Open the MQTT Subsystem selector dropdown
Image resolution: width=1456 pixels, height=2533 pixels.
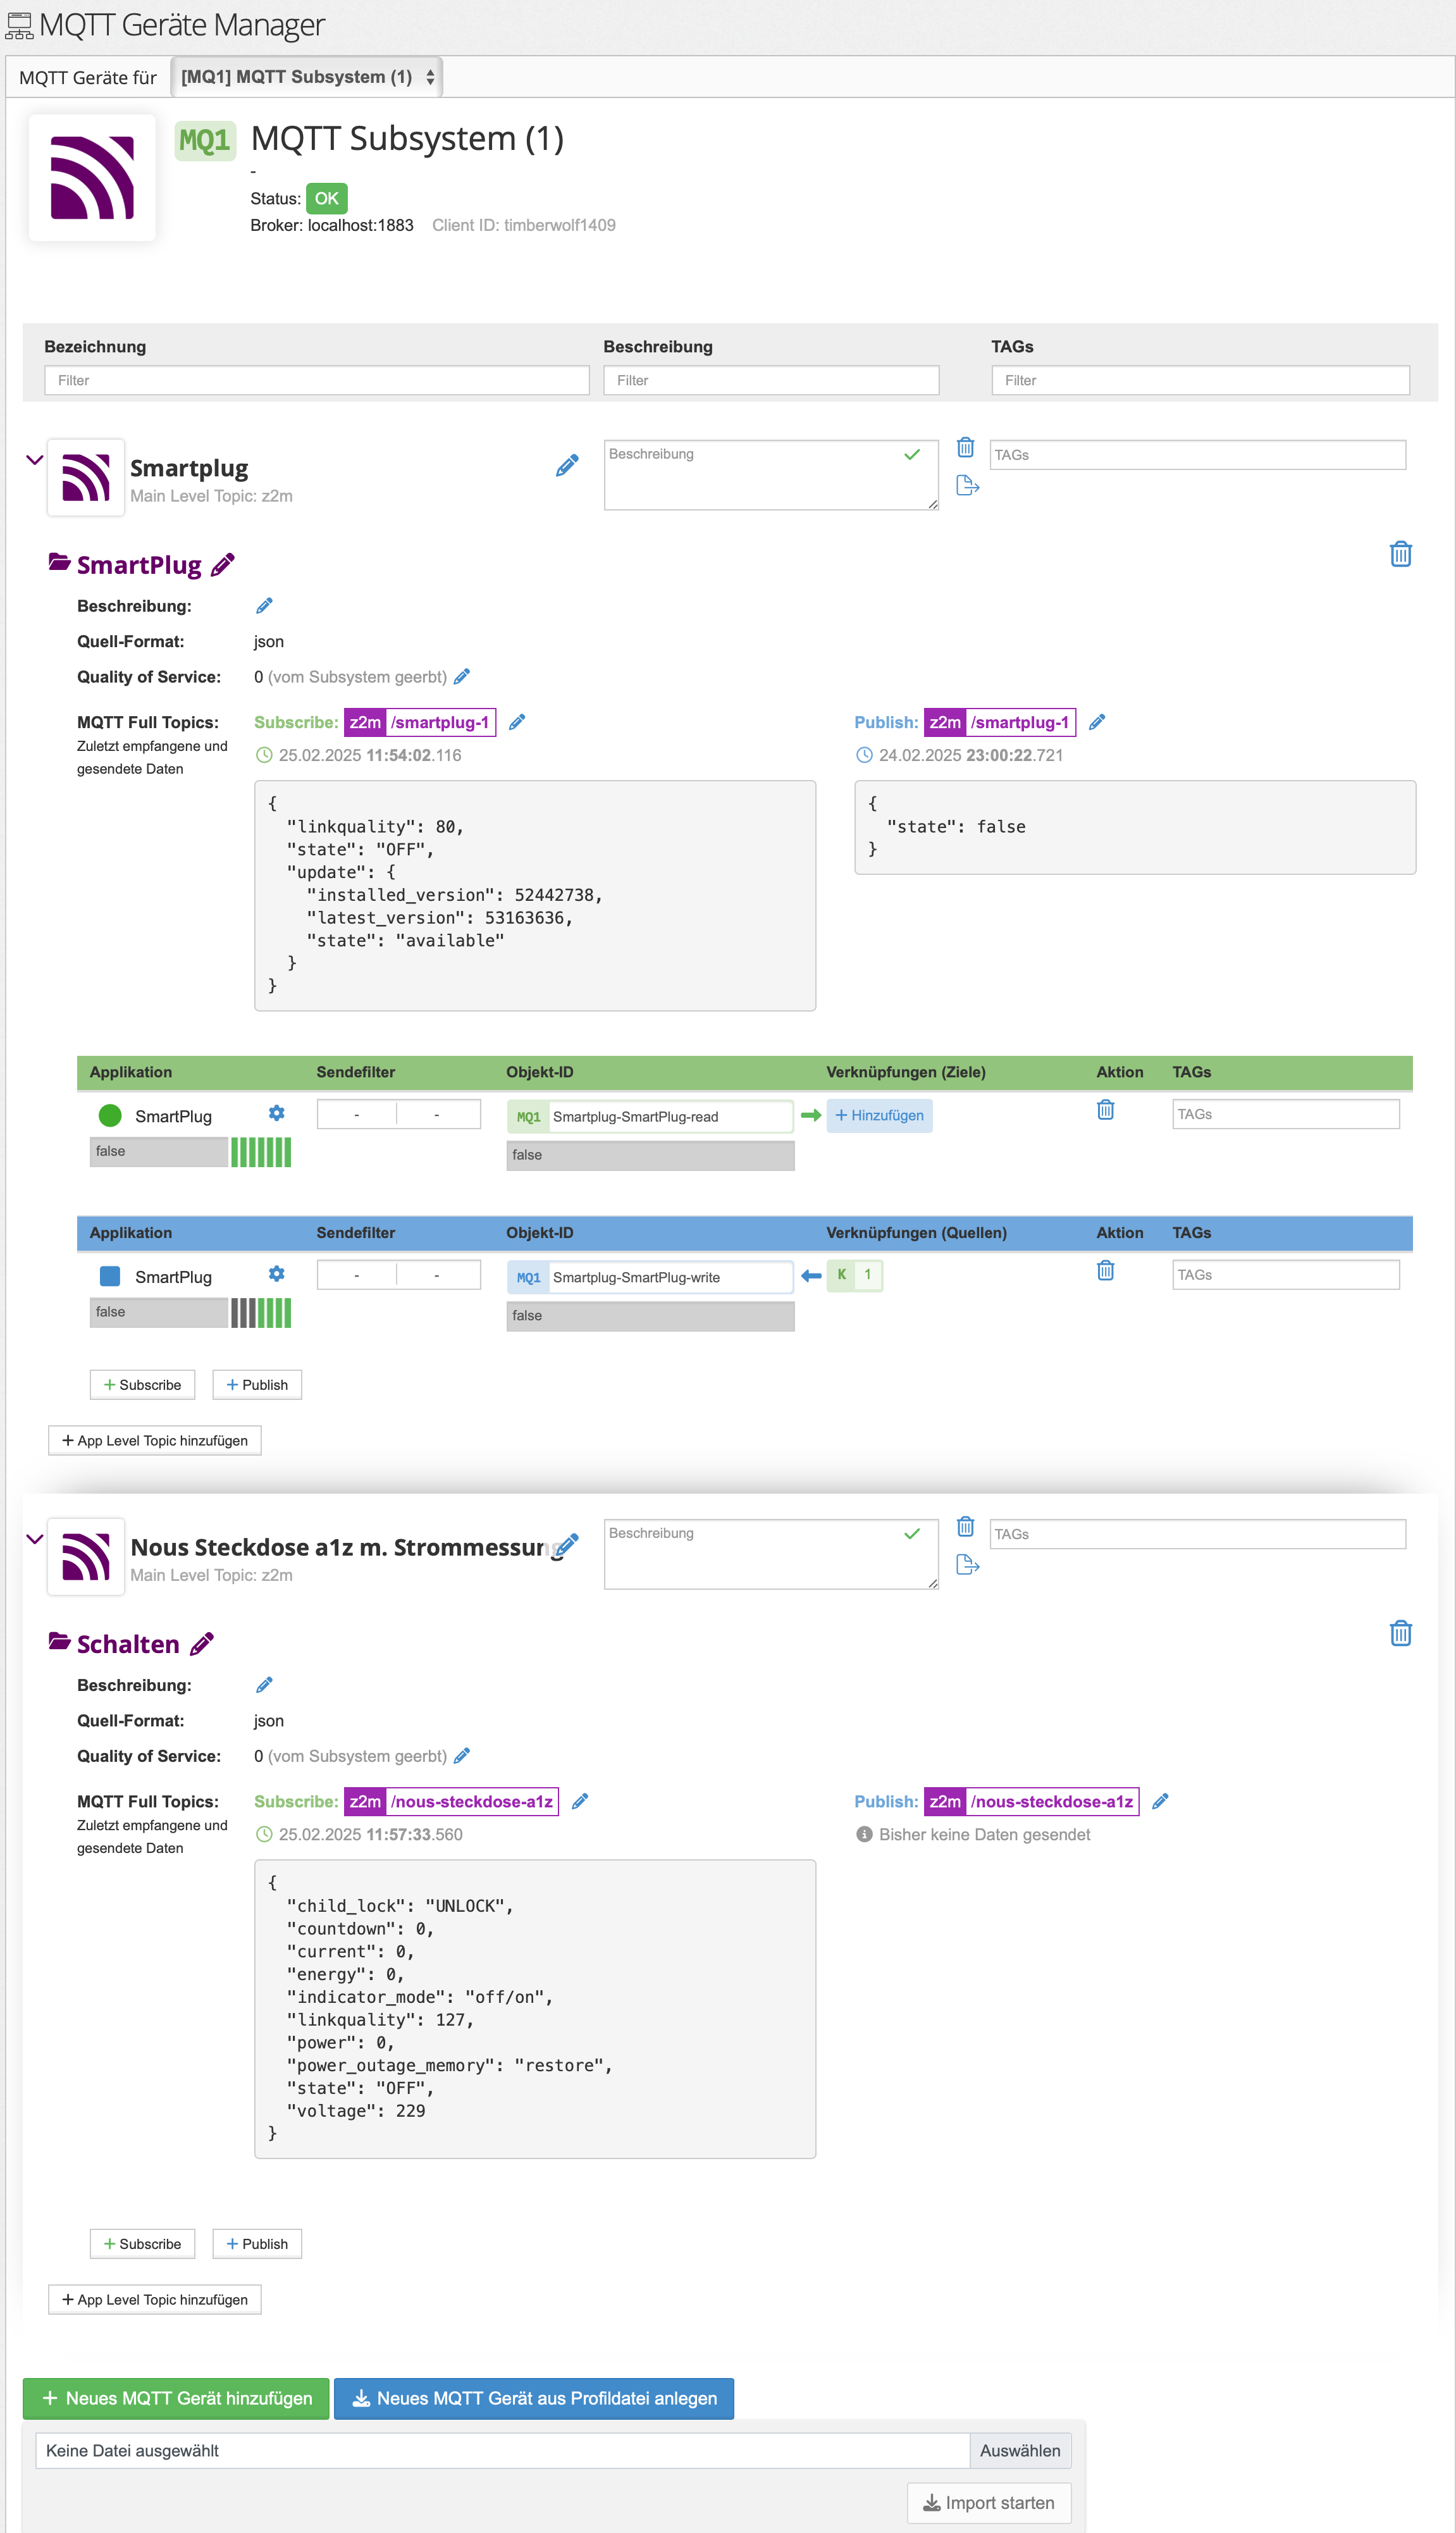coord(306,77)
